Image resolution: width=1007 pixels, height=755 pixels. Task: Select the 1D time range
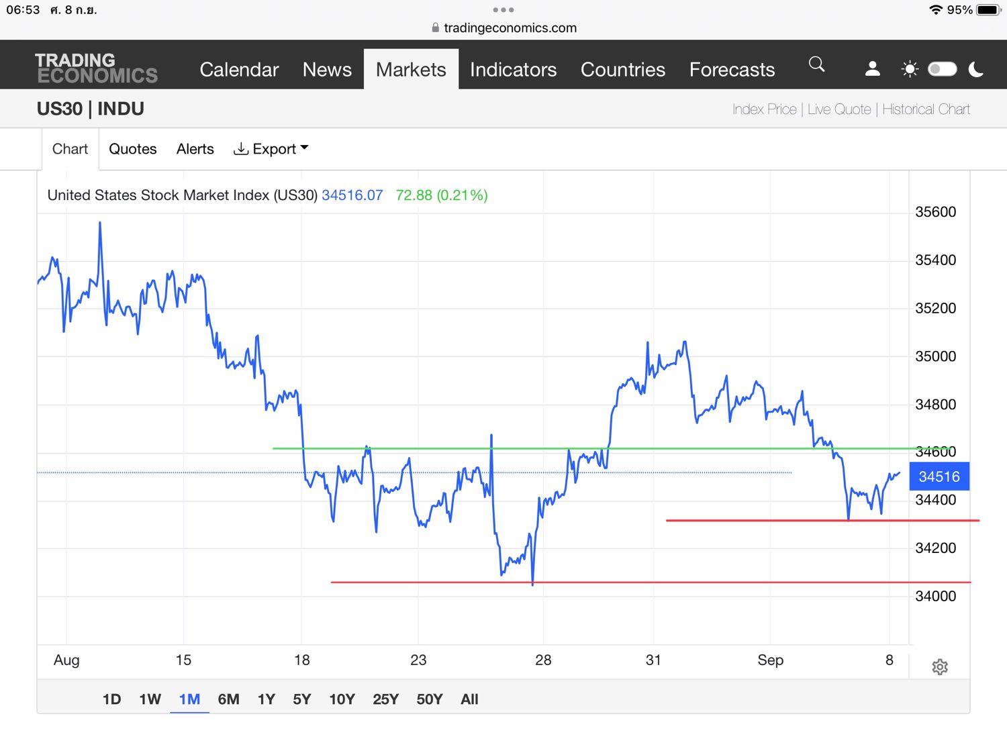pyautogui.click(x=111, y=699)
